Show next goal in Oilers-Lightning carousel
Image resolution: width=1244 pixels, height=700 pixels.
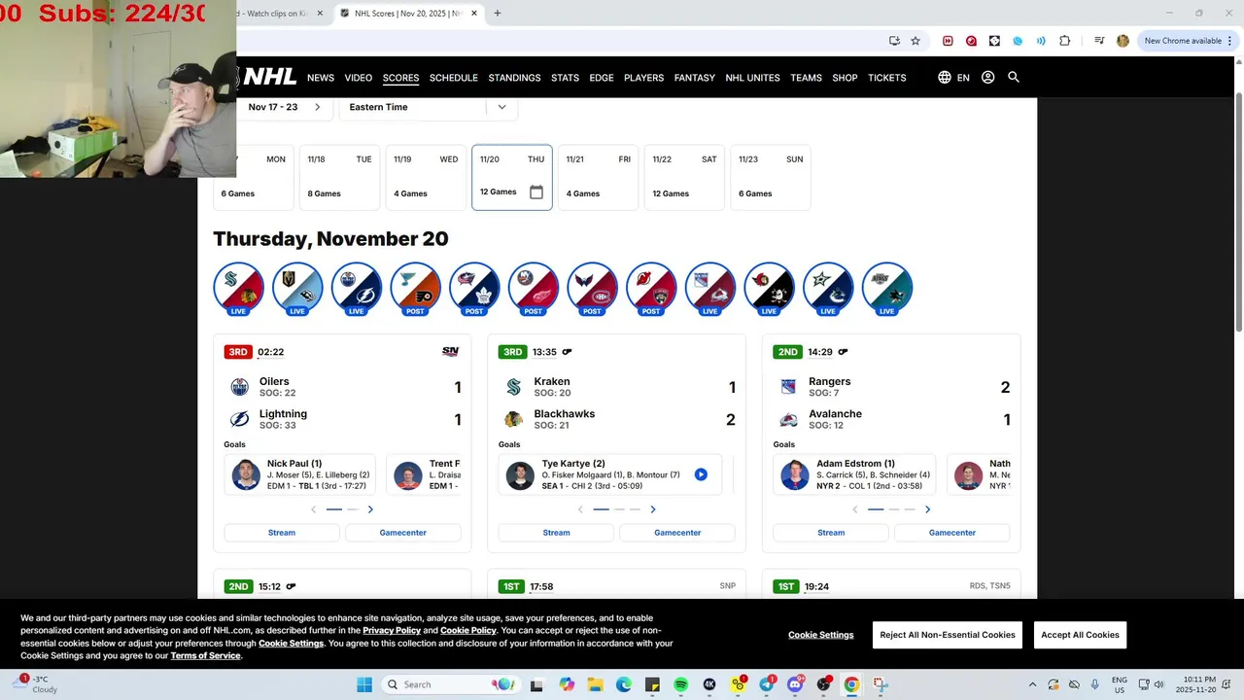click(x=370, y=509)
